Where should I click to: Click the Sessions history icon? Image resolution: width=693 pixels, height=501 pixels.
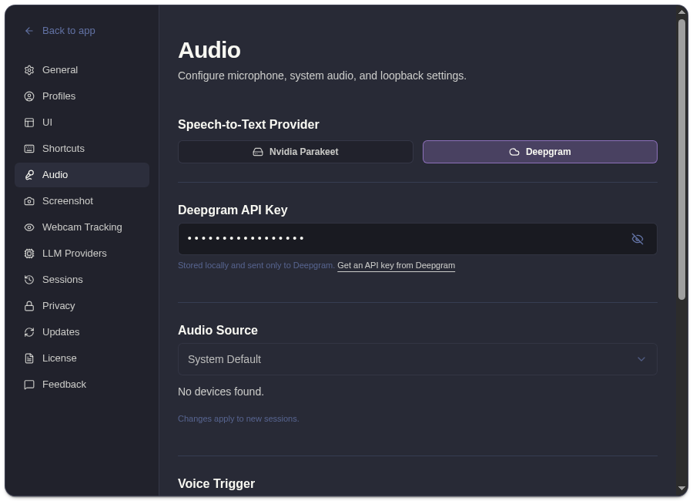[x=29, y=280]
